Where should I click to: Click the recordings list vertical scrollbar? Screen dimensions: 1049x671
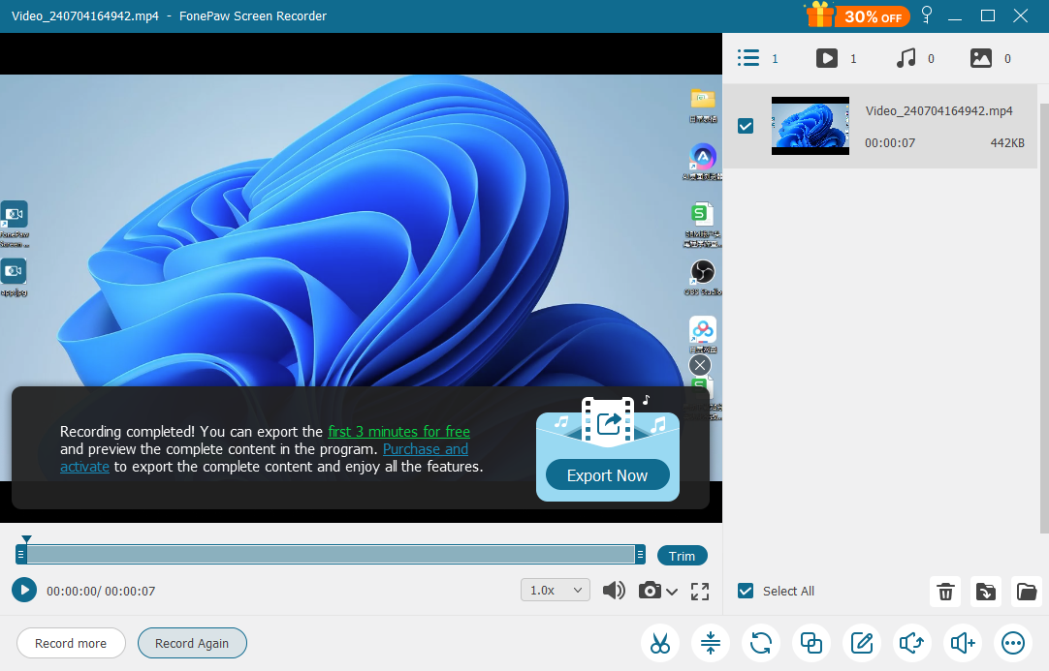point(1043,319)
